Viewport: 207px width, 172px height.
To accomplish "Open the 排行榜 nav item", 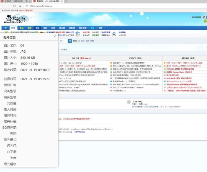I will coord(62,28).
